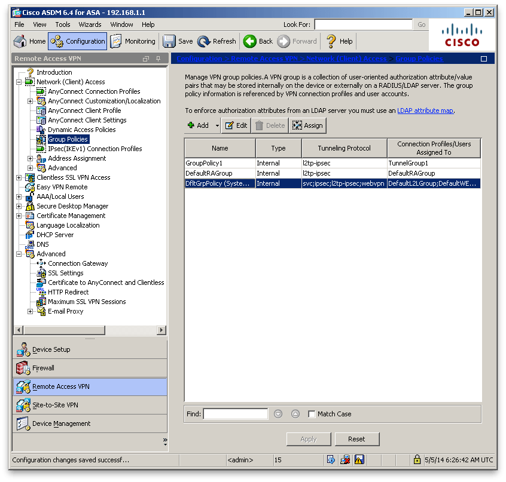The width and height of the screenshot is (506, 482).
Task: Open the Device Management section
Action: click(x=90, y=423)
